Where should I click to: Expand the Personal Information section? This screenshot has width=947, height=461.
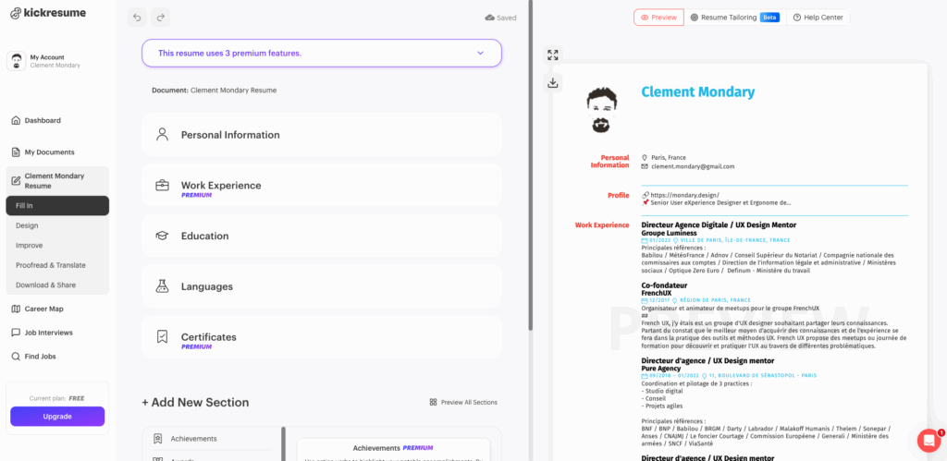(x=321, y=135)
